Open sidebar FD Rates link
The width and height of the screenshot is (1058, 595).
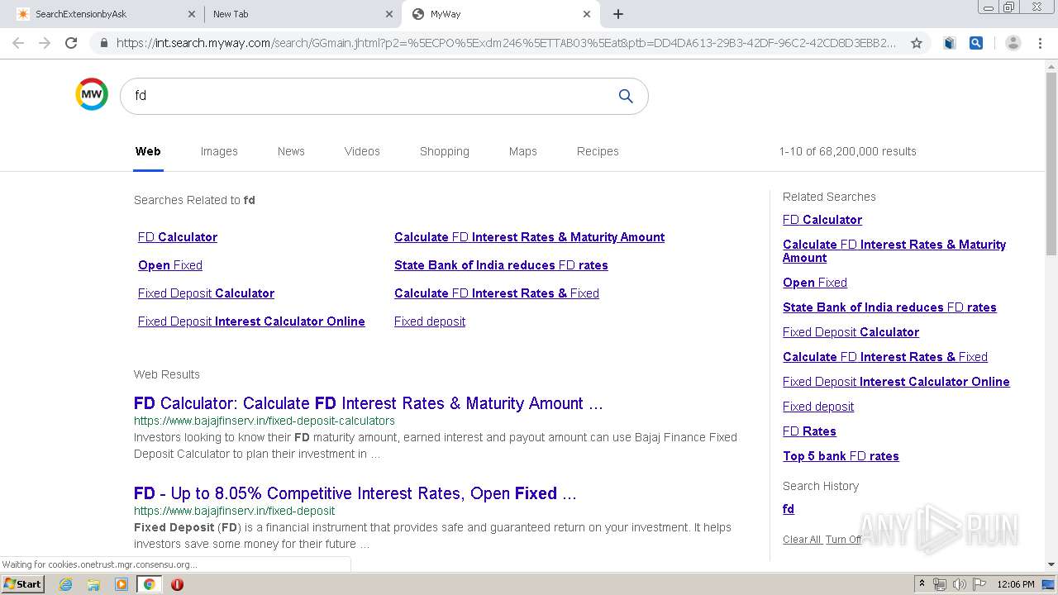click(x=809, y=431)
